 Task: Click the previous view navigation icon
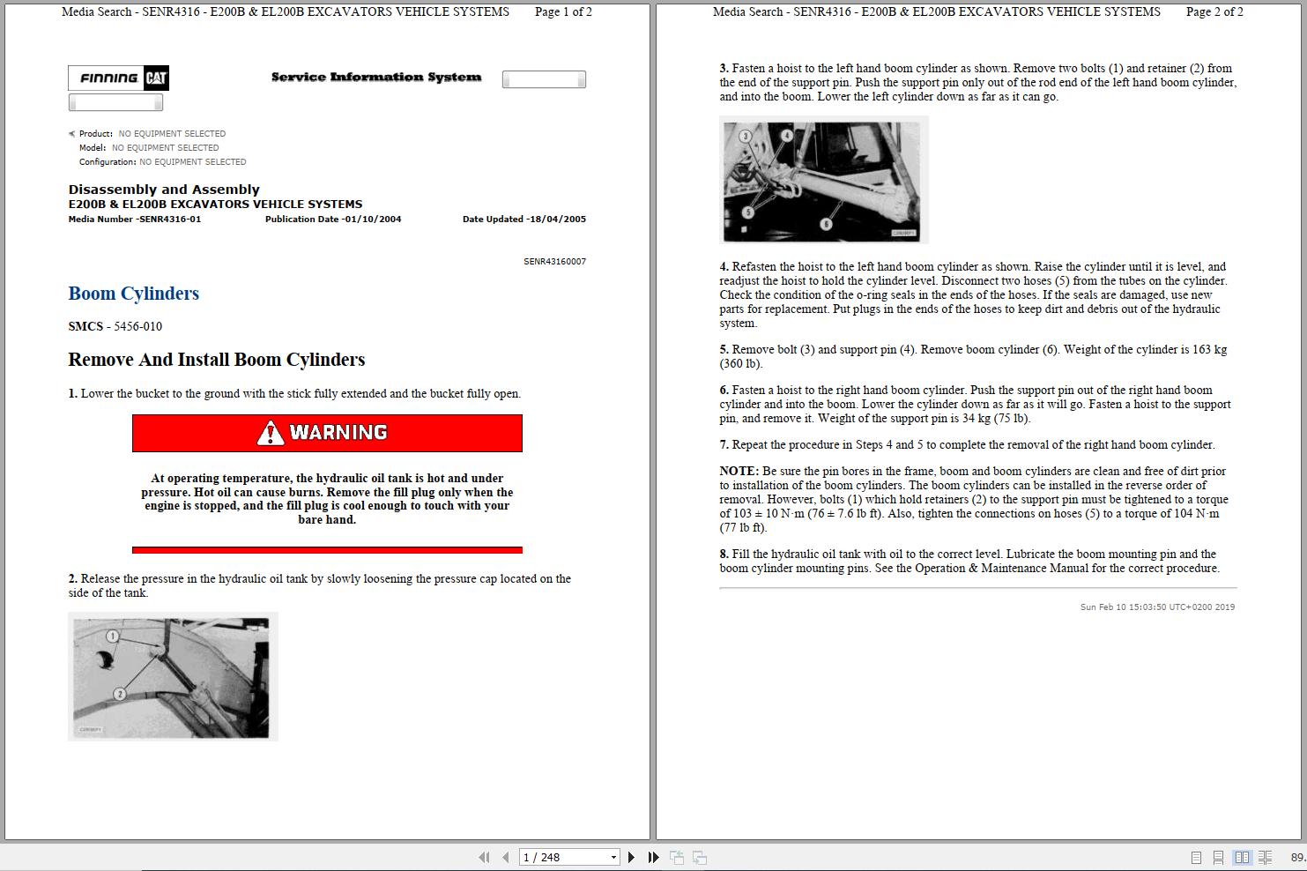(x=677, y=856)
